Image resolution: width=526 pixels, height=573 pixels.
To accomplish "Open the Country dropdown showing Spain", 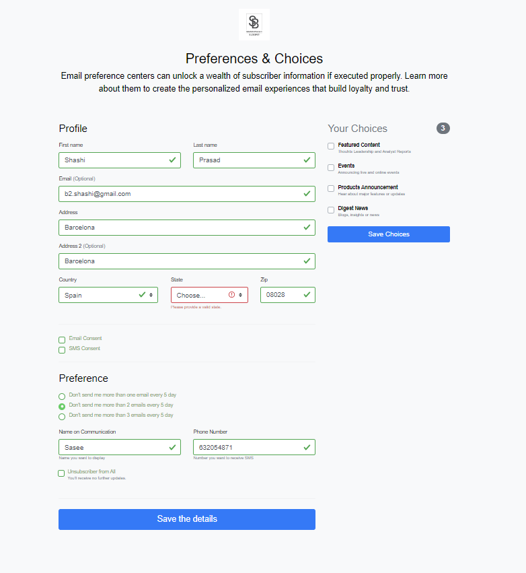I will coord(108,295).
